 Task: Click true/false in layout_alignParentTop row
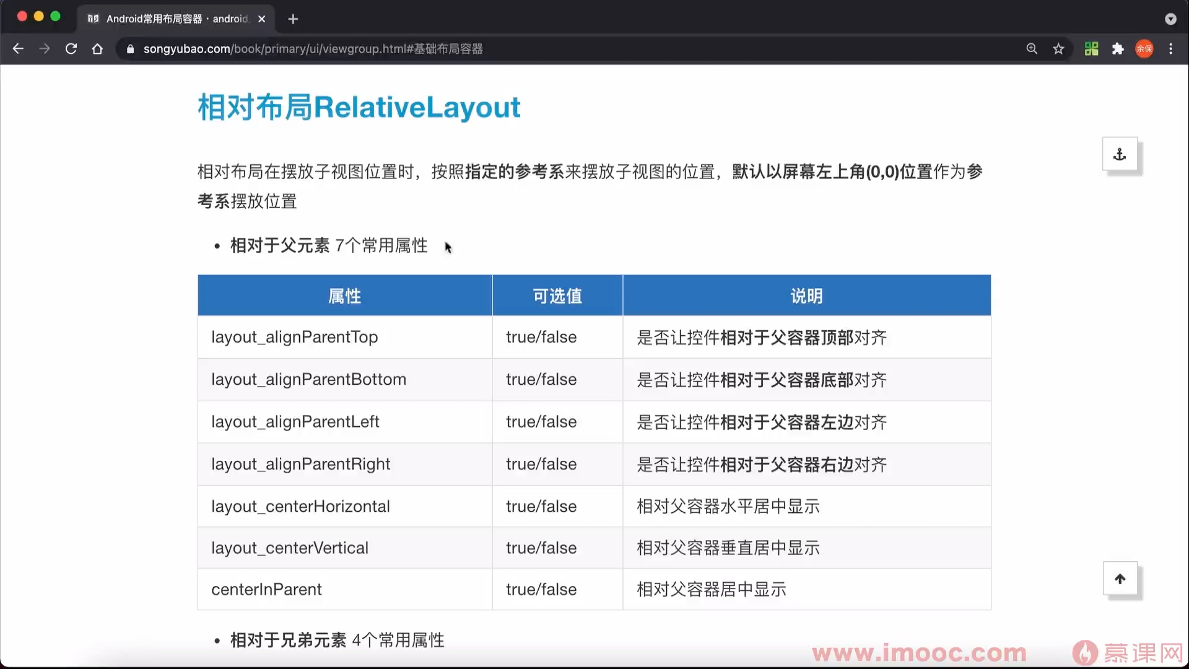(x=541, y=337)
